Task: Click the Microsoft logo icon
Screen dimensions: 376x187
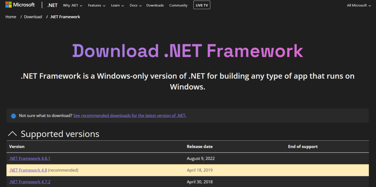Action: (8, 5)
